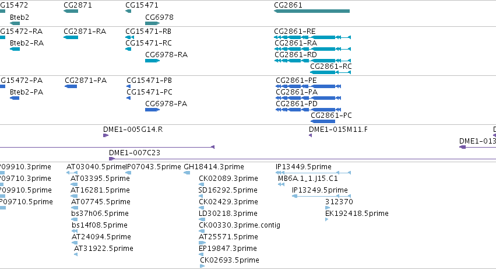Open EST CK02089.3prime
This screenshot has height=269, width=496.
[228, 179]
